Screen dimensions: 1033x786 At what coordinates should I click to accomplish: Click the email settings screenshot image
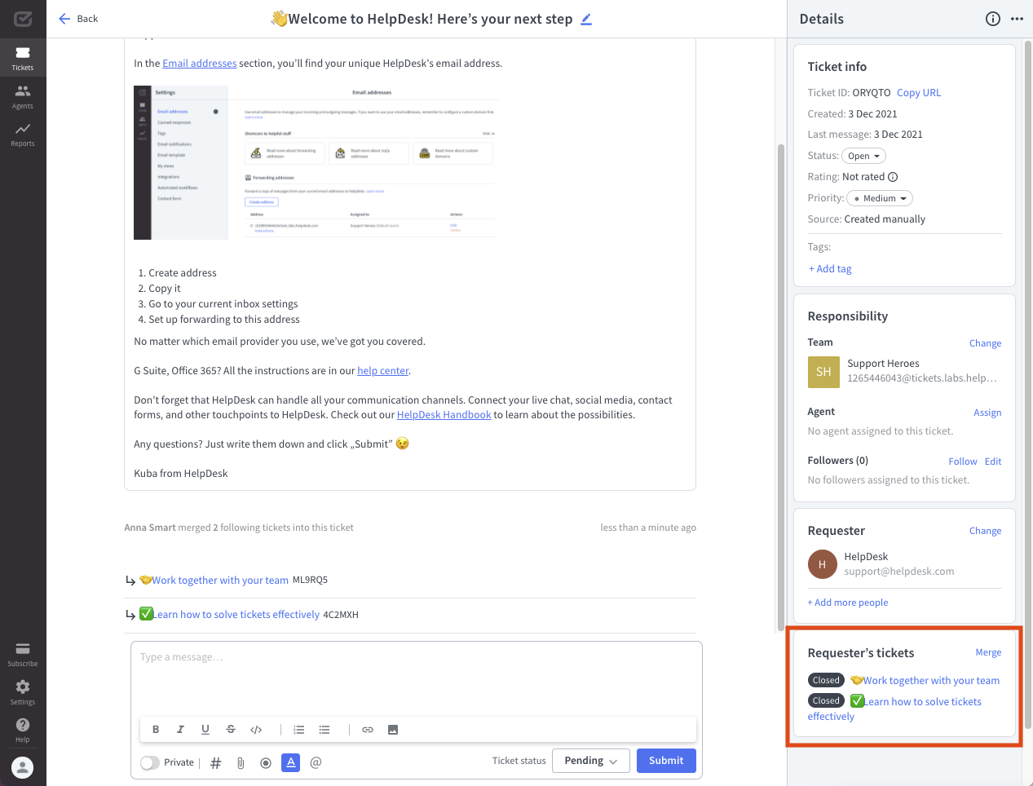coord(316,161)
